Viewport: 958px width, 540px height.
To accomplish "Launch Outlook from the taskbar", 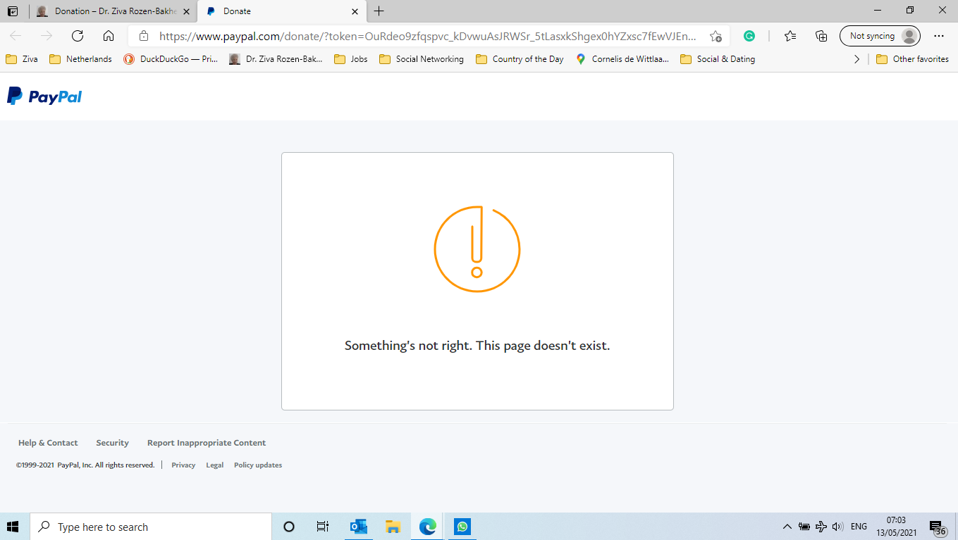I will tap(358, 527).
